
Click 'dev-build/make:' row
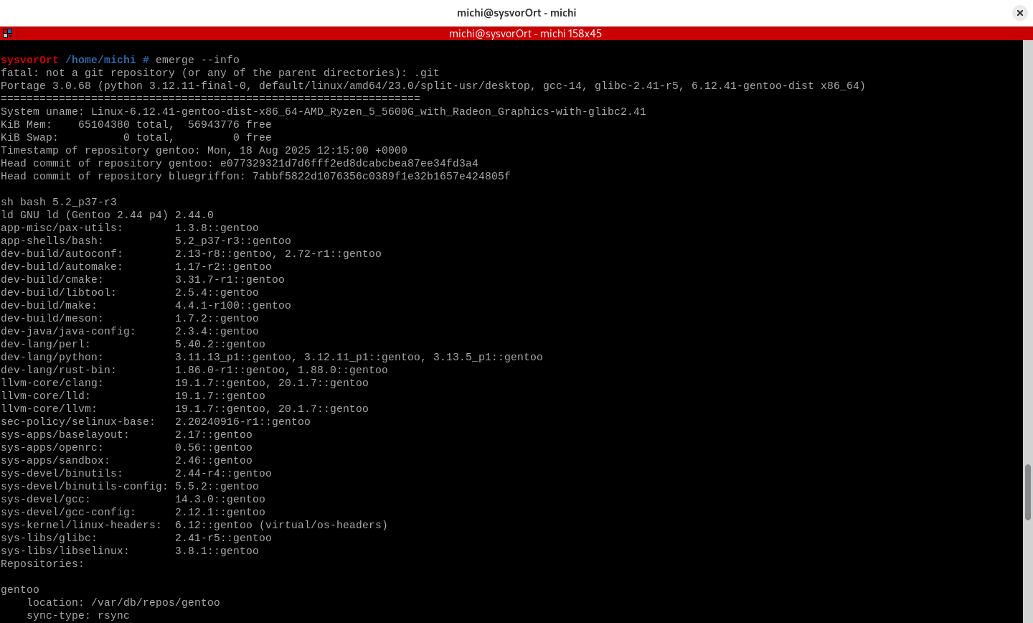146,306
